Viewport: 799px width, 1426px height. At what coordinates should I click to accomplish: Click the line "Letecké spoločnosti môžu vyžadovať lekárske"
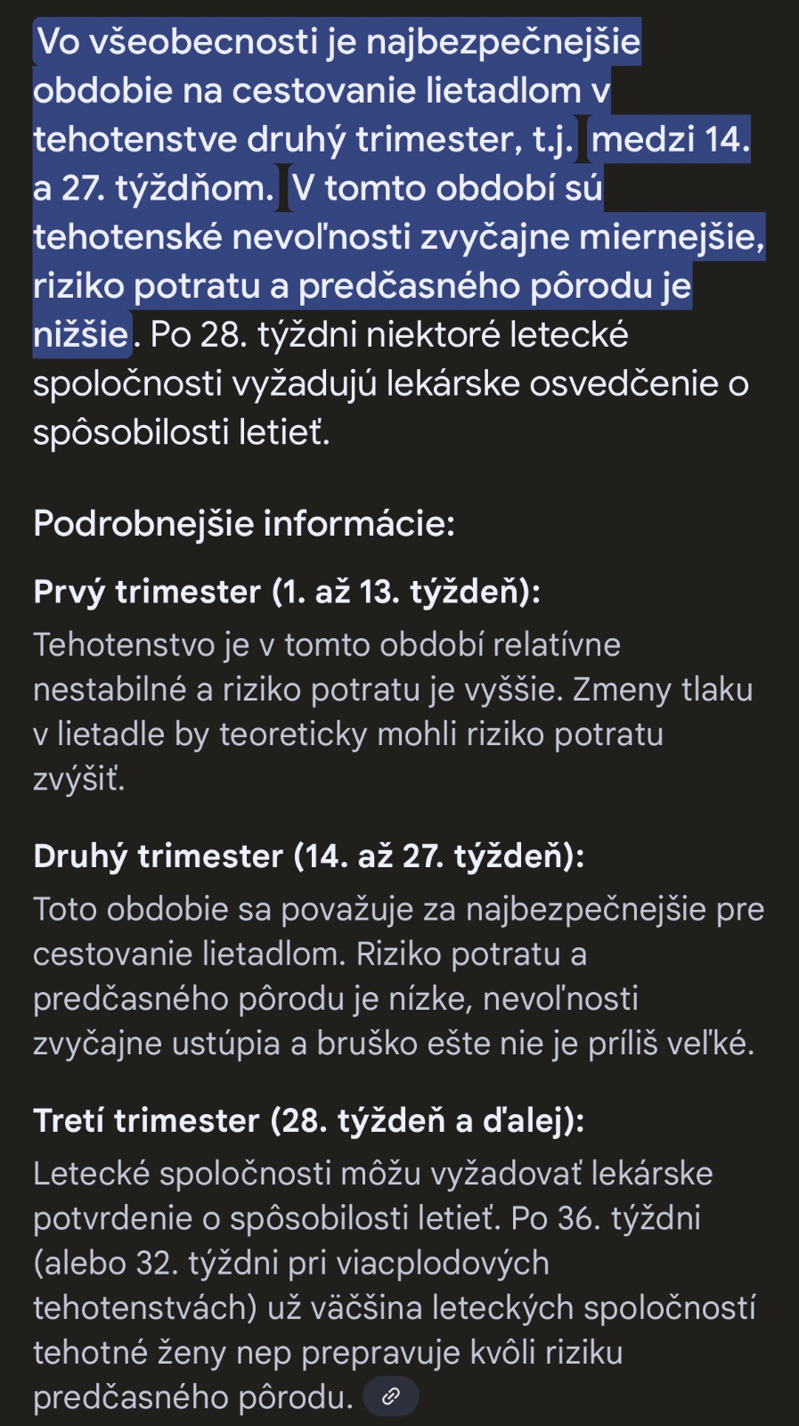[x=372, y=1174]
